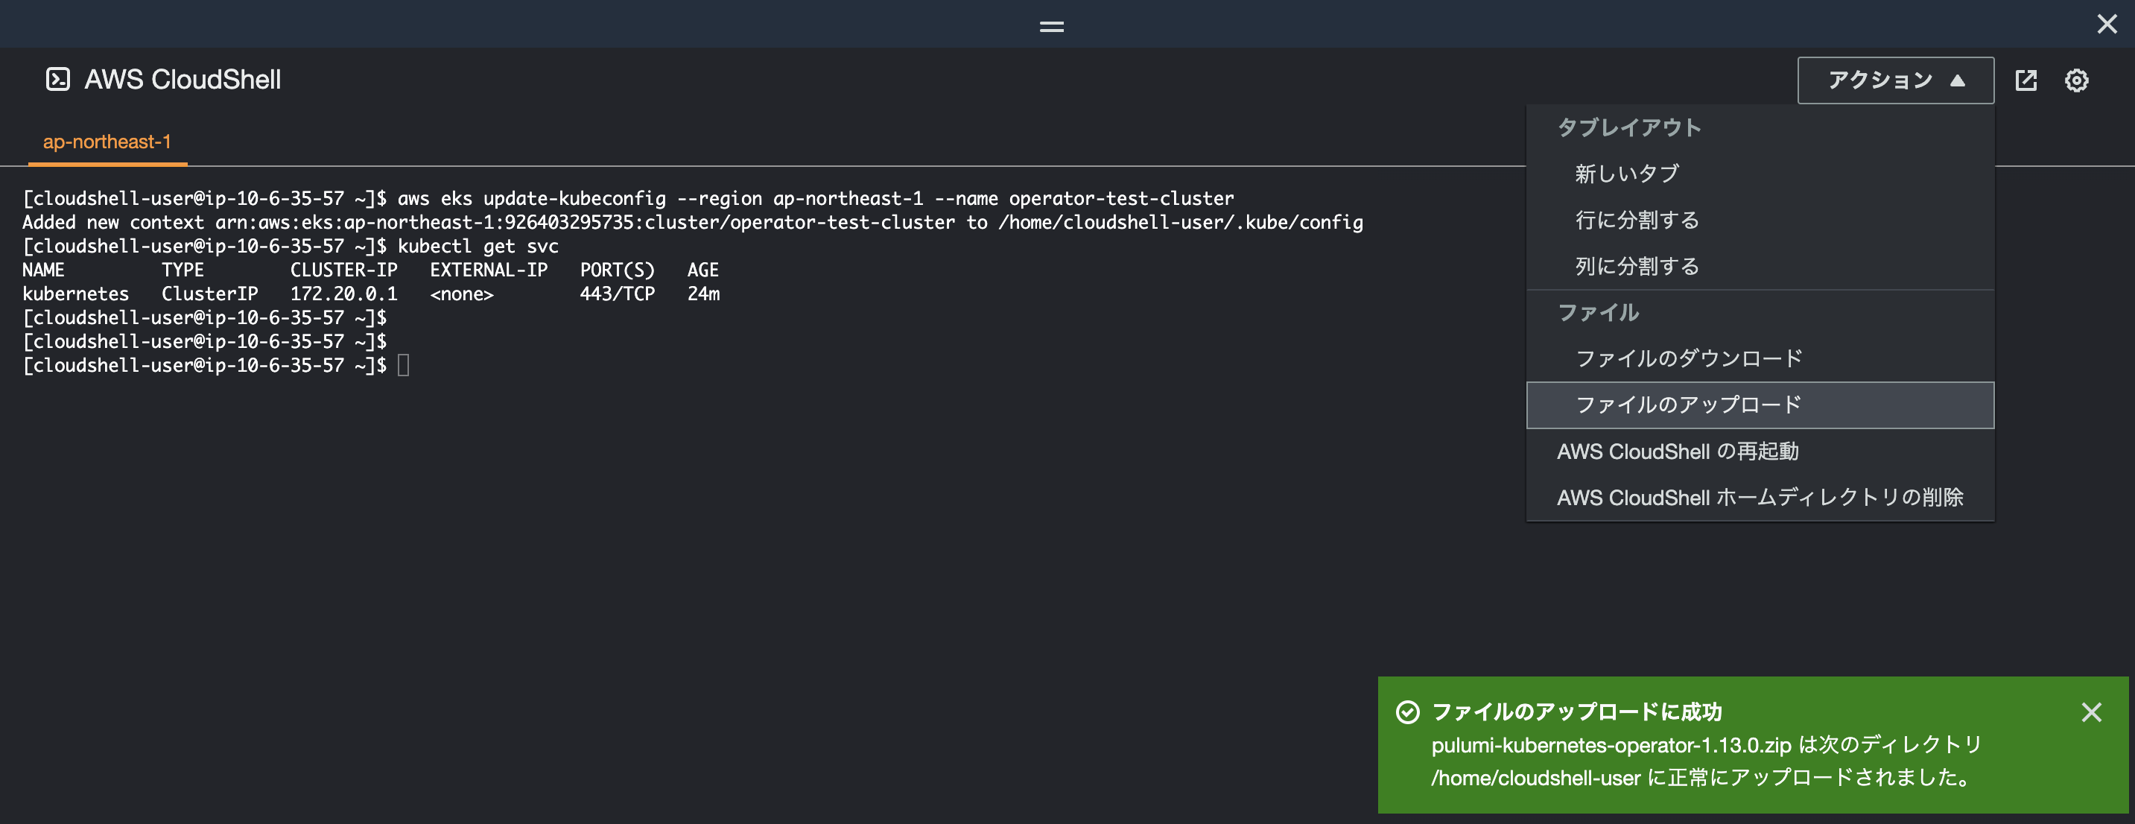Click the 'ClusterIP' type value
Image resolution: width=2135 pixels, height=824 pixels.
(x=209, y=294)
